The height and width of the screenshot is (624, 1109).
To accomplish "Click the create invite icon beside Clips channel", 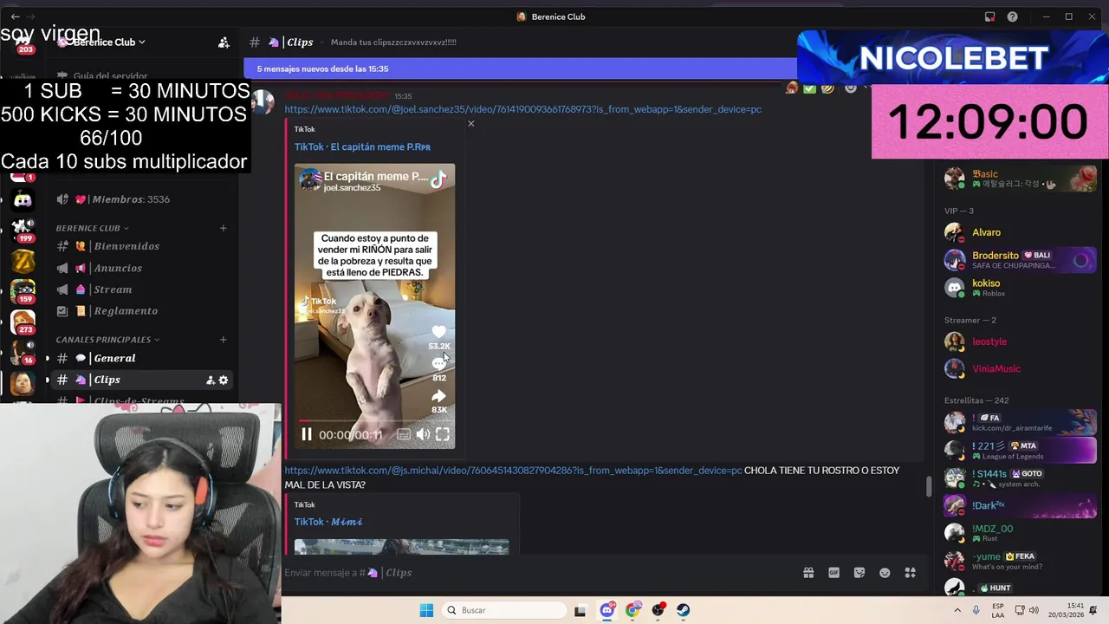I will tap(211, 380).
